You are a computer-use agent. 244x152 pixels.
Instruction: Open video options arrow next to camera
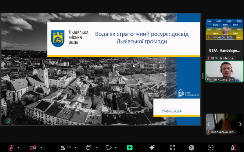click(x=41, y=147)
